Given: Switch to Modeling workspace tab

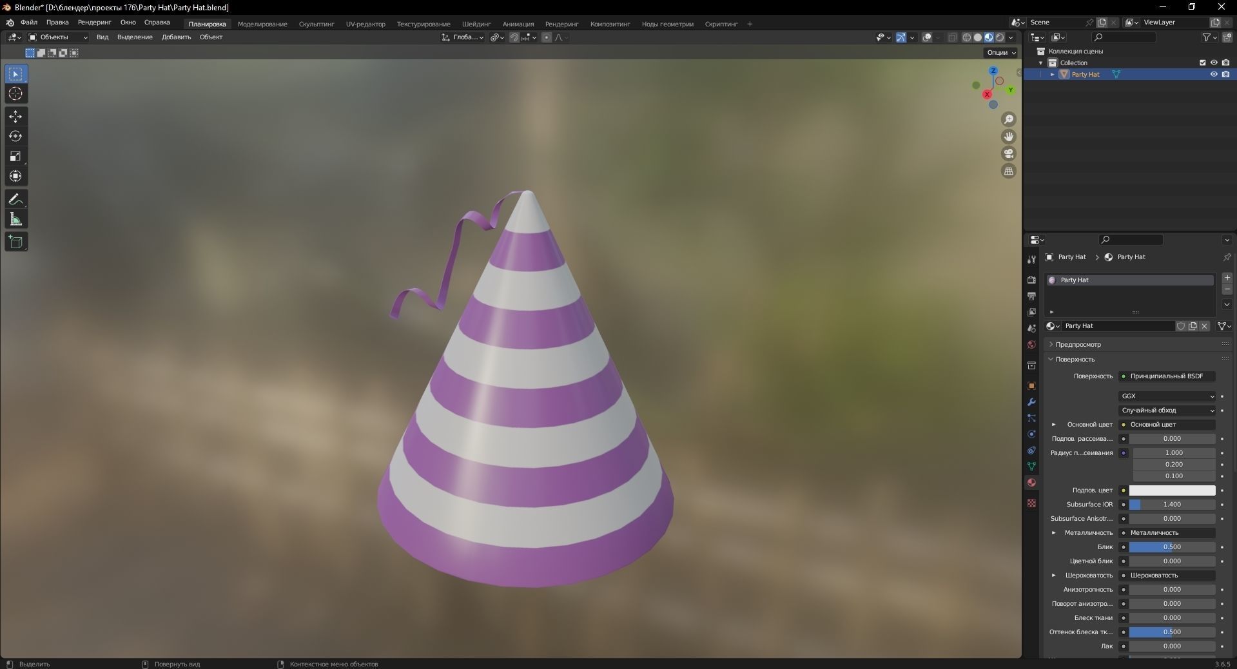Looking at the screenshot, I should (262, 24).
